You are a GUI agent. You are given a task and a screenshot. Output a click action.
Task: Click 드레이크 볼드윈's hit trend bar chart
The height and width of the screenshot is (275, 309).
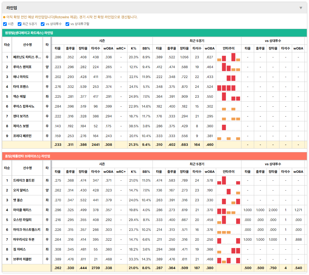[229, 180]
